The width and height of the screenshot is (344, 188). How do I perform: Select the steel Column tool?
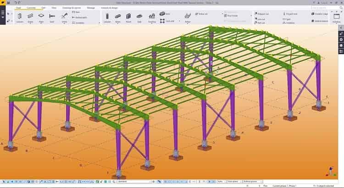(21, 17)
